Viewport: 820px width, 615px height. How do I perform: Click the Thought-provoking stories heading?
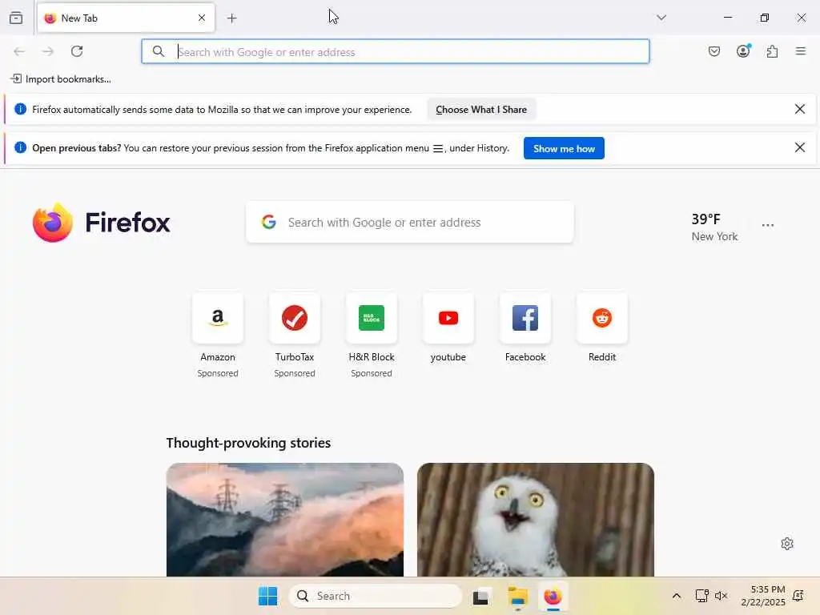(248, 443)
